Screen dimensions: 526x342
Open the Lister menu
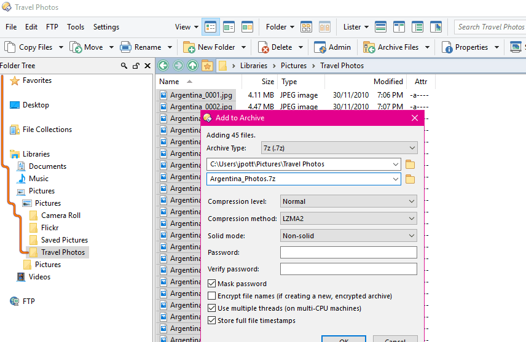pyautogui.click(x=356, y=27)
